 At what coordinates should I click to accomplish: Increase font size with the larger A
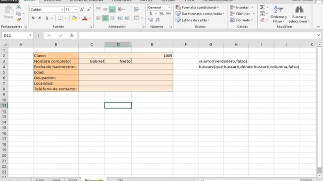pyautogui.click(x=82, y=10)
